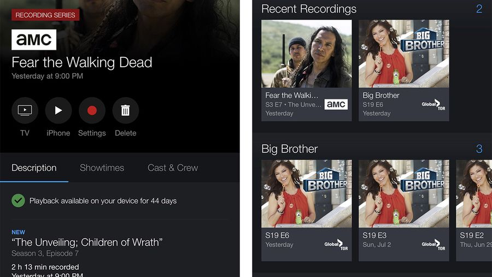Image resolution: width=492 pixels, height=277 pixels.
Task: Open the Recent Recordings count 2
Action: coord(479,9)
